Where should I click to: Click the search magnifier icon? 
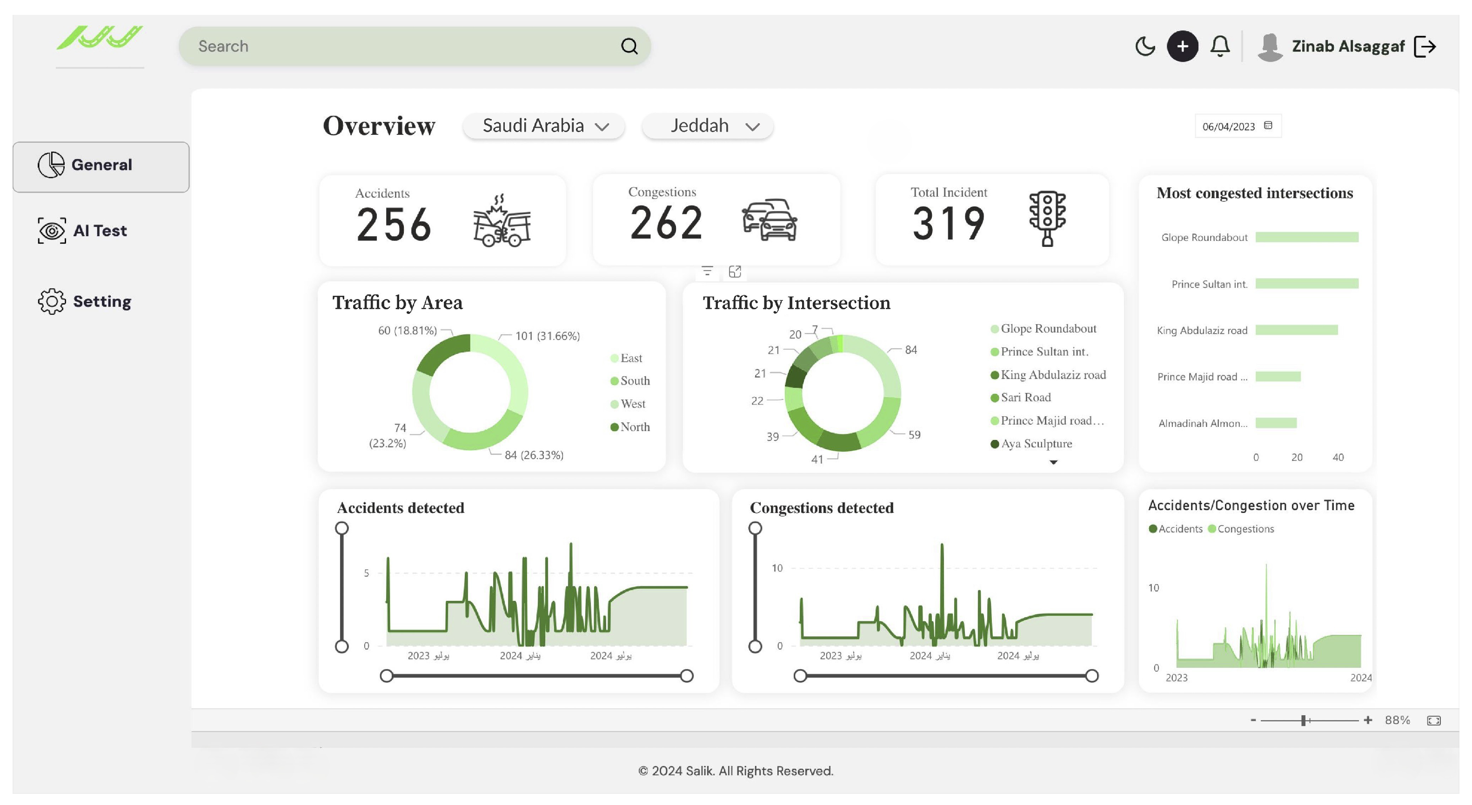[x=629, y=47]
